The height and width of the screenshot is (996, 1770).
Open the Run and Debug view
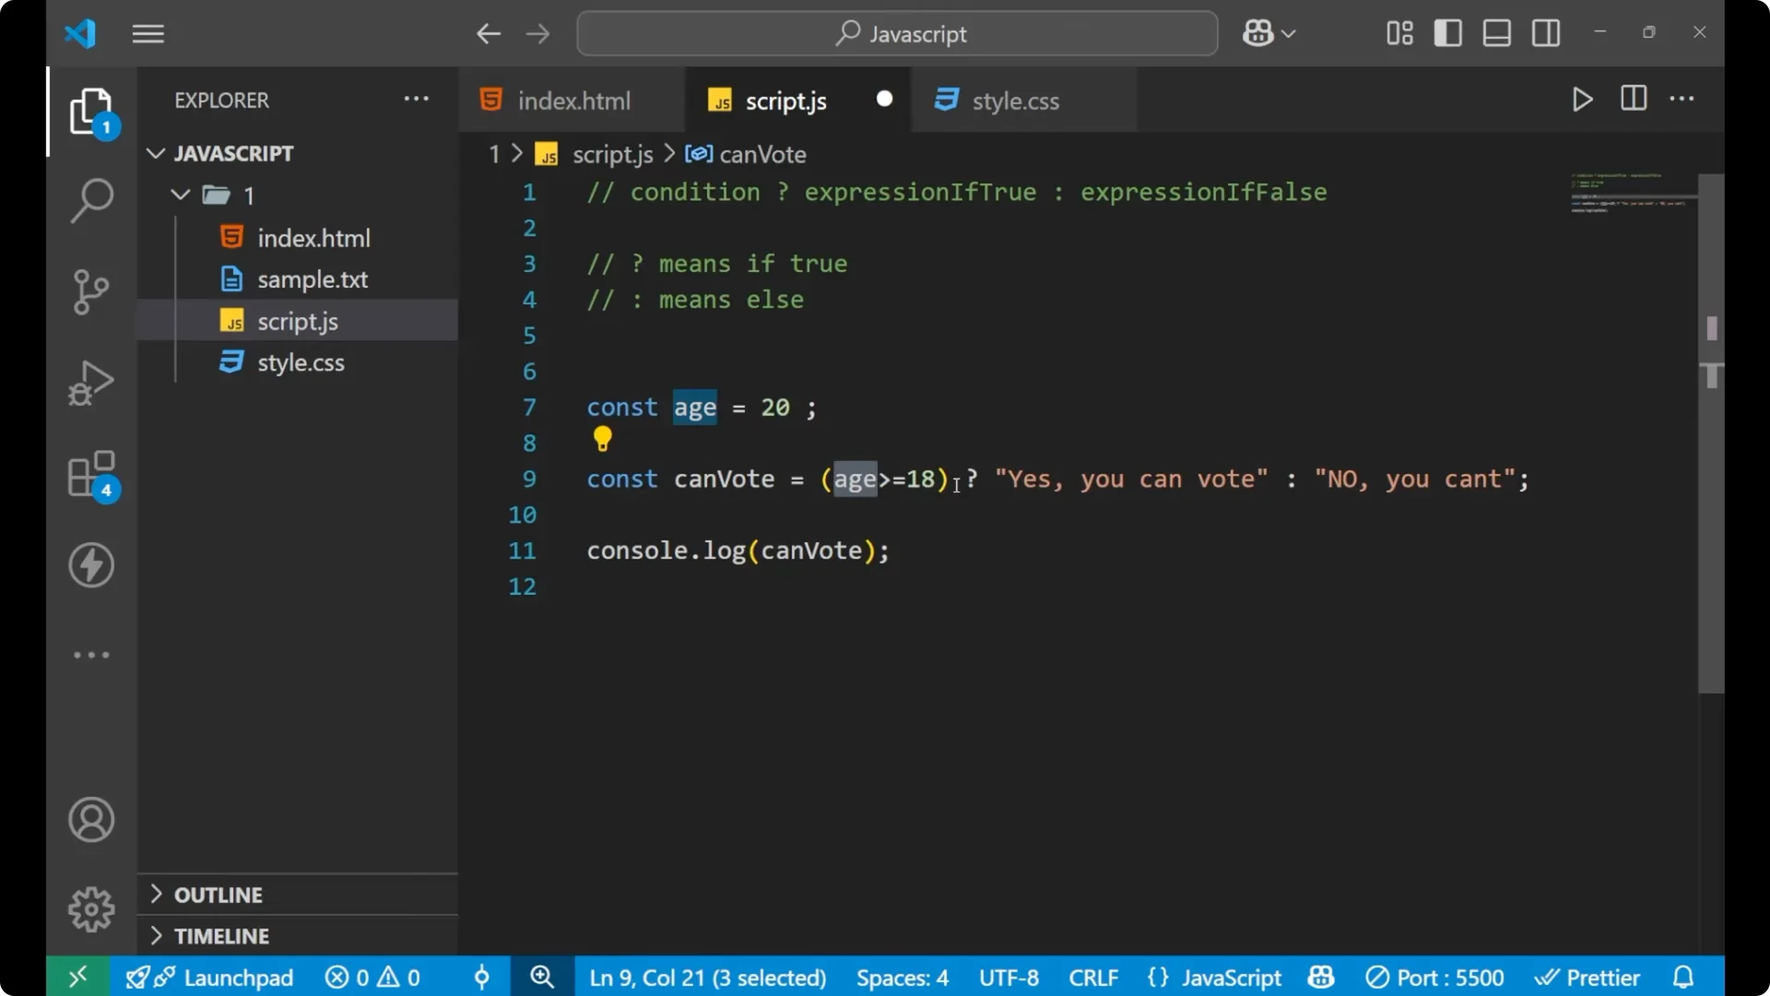coord(91,382)
